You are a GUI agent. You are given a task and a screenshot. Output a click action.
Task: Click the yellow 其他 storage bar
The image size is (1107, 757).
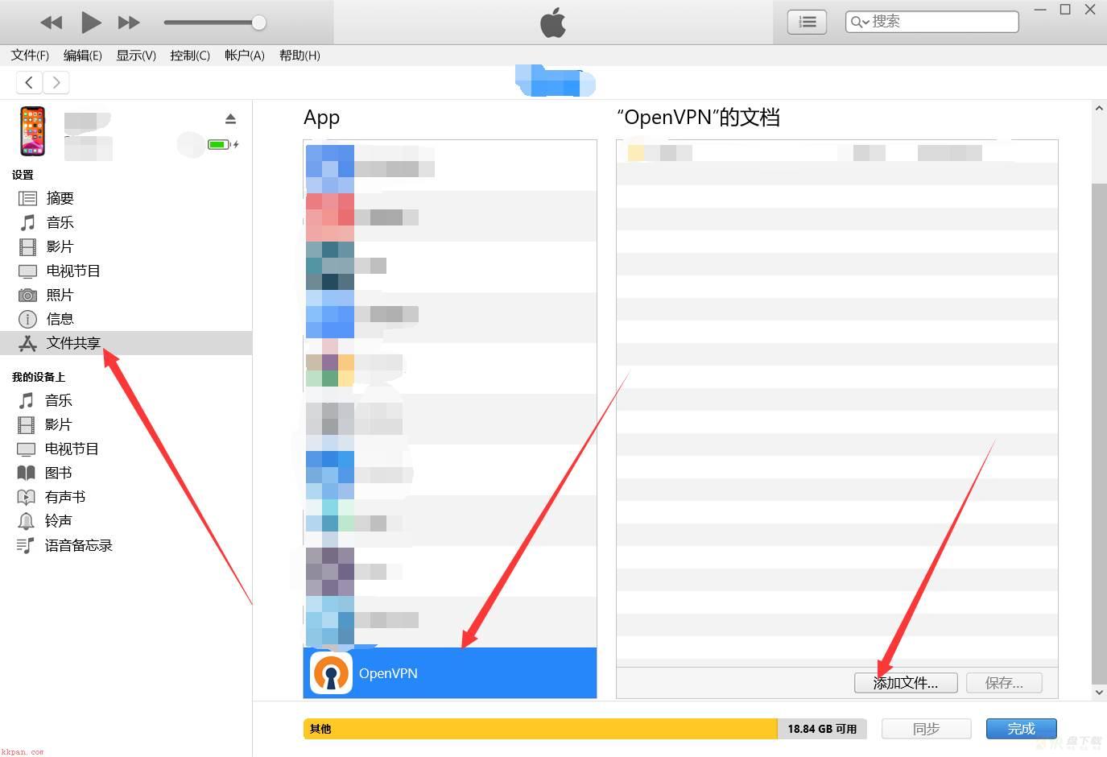click(540, 729)
